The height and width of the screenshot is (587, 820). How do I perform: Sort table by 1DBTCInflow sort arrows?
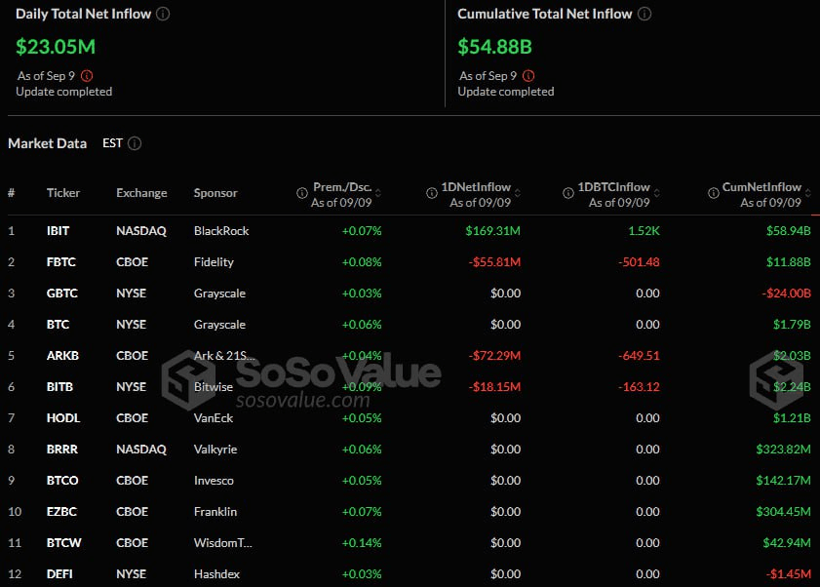(x=656, y=193)
